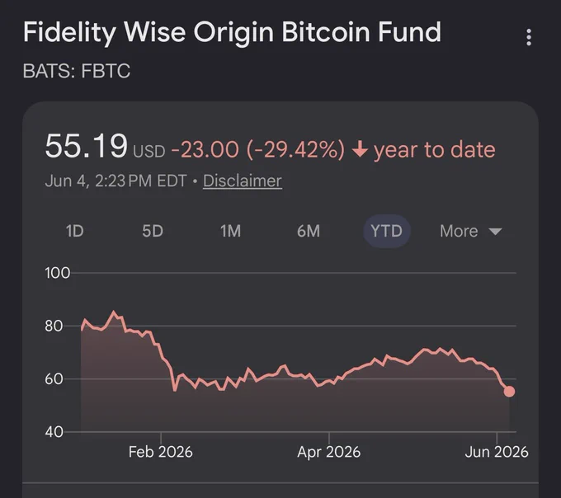Click the Feb 2026 axis label
Viewport: 561px width, 498px height.
tap(160, 452)
